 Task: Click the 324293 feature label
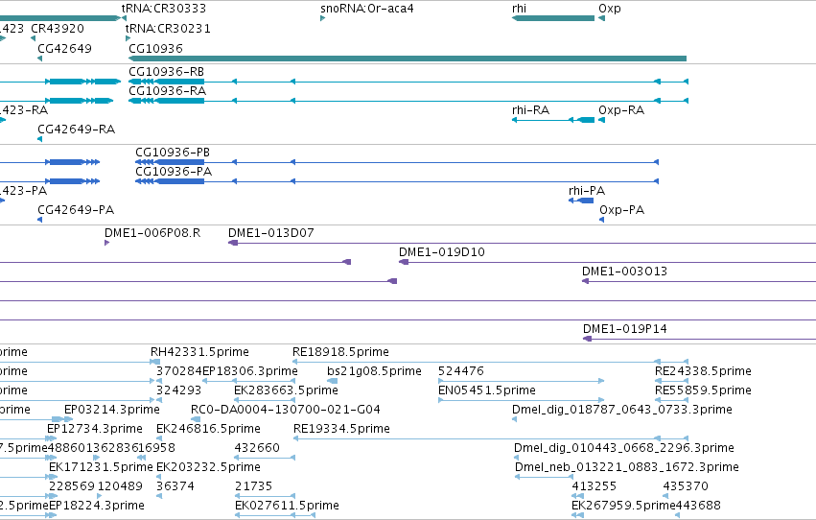[178, 390]
